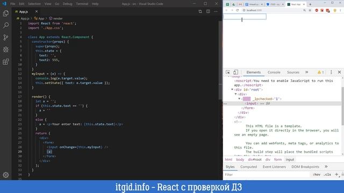344x193 pixels.
Task: Open the Terminal menu
Action: (x=82, y=4)
